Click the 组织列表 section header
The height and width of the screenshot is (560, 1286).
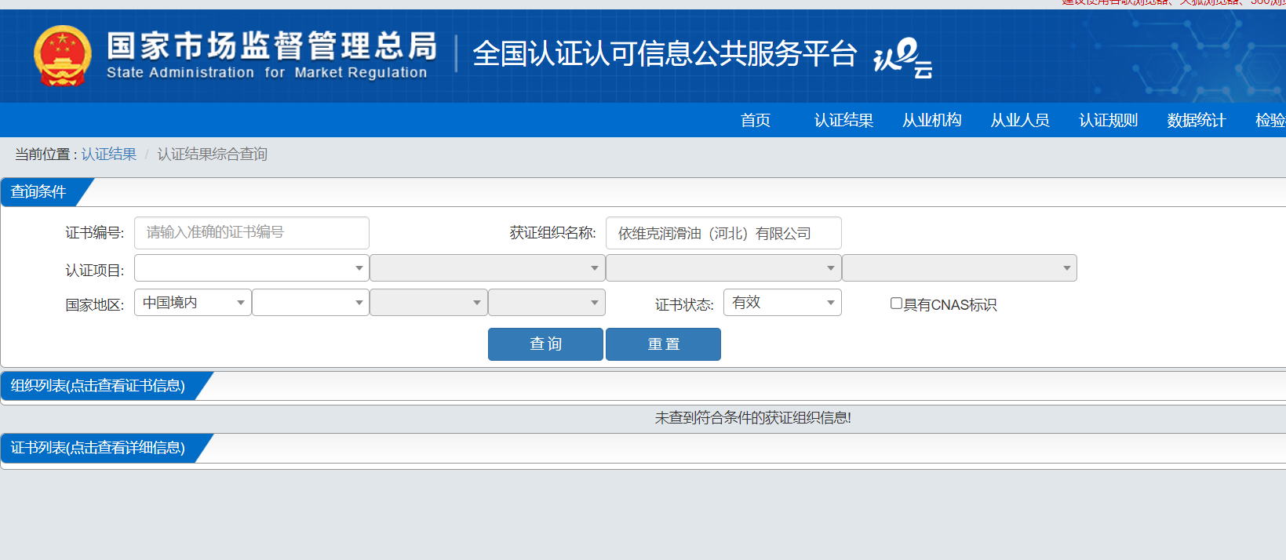[x=98, y=386]
